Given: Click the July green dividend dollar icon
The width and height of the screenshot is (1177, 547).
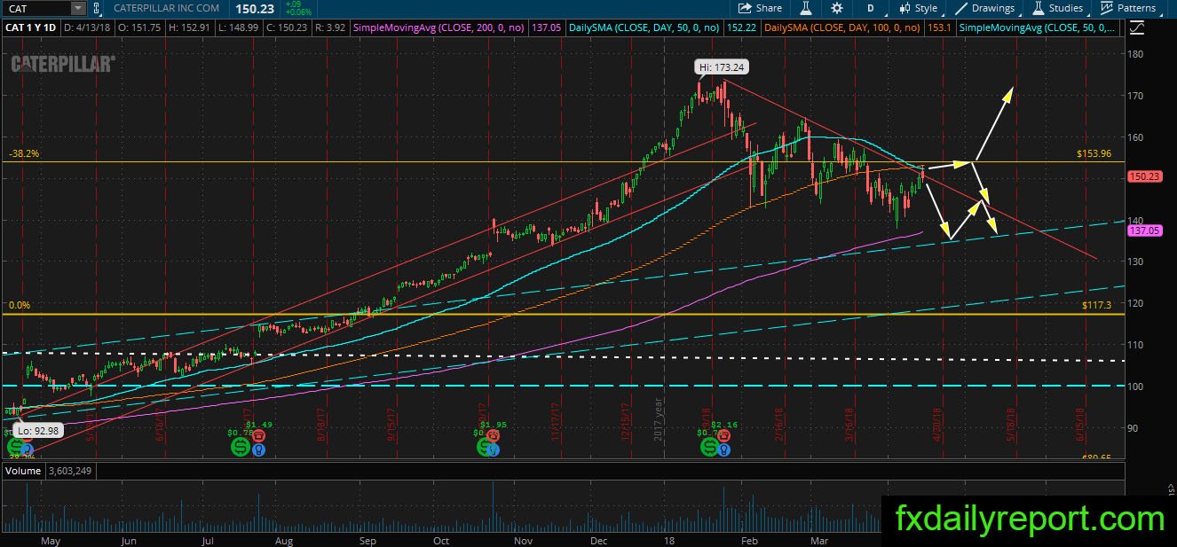Looking at the screenshot, I should coord(241,447).
